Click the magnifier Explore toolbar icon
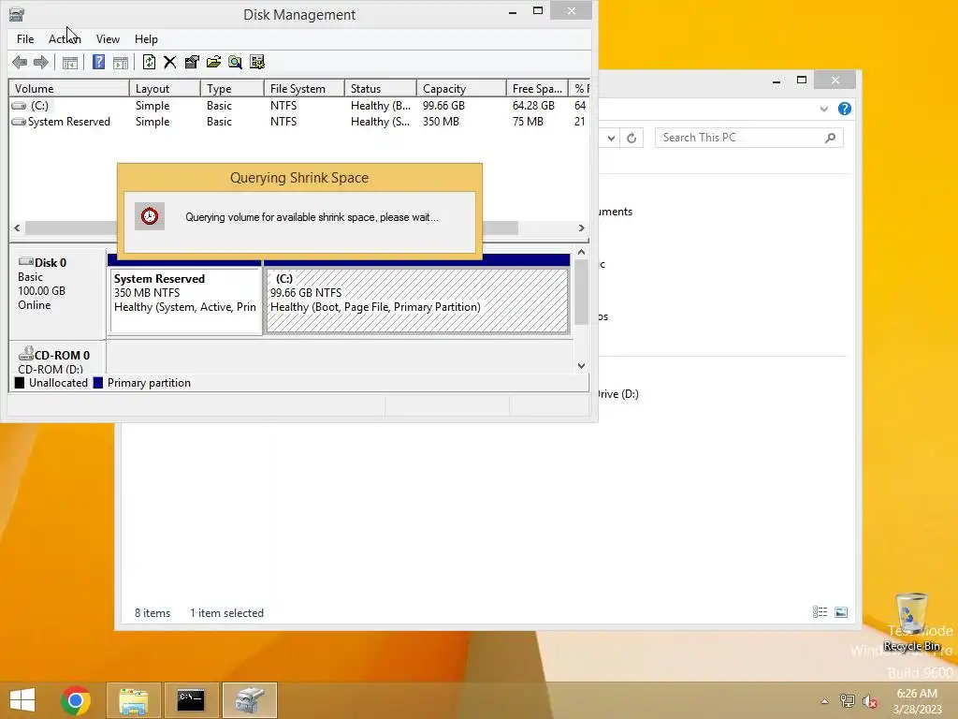This screenshot has height=719, width=958. tap(235, 62)
